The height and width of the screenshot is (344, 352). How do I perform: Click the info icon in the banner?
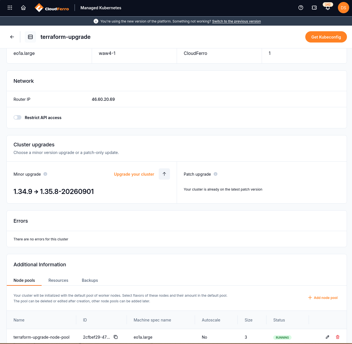click(96, 21)
